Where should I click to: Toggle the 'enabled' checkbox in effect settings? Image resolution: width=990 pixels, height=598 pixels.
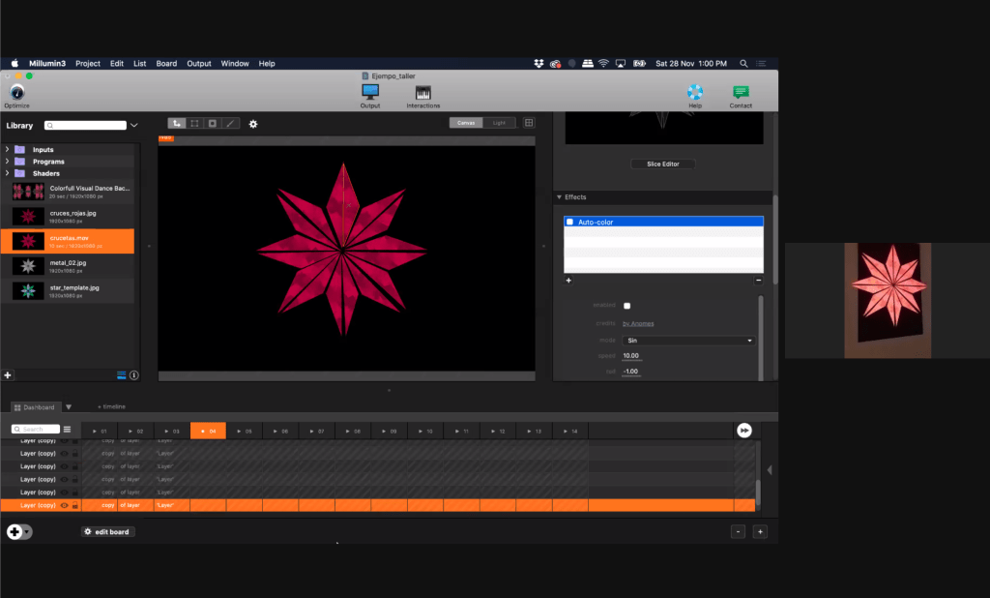point(627,306)
